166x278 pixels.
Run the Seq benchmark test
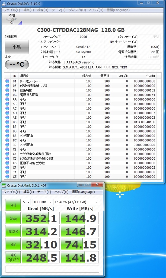coord(13,218)
